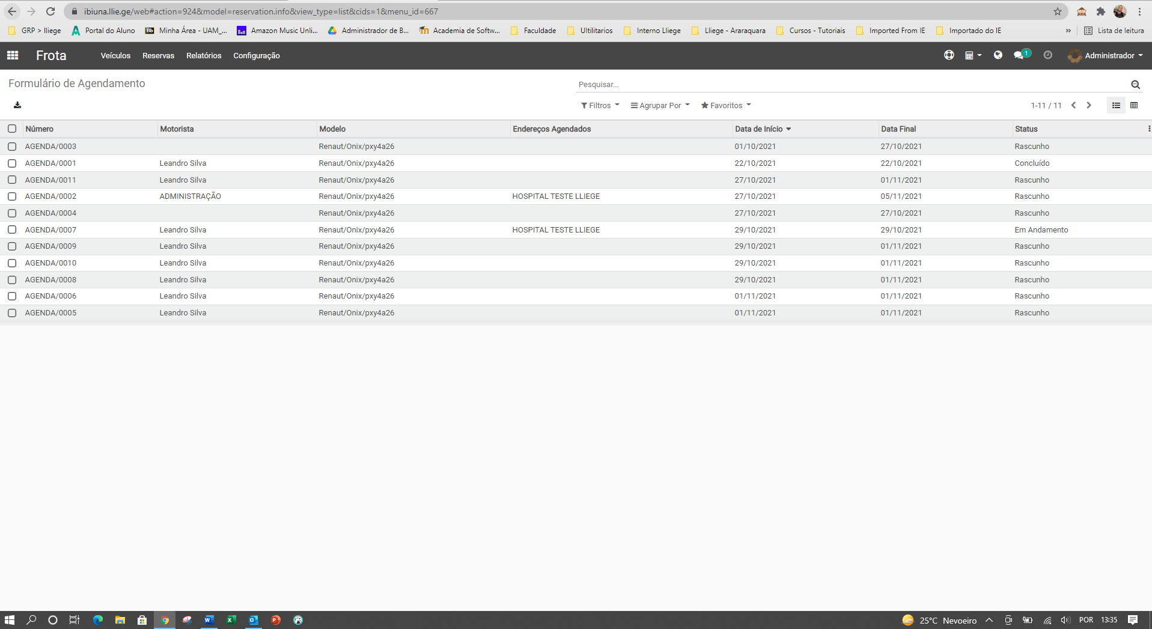This screenshot has height=629, width=1152.
Task: Switch to grid table view icon
Action: coord(1134,105)
